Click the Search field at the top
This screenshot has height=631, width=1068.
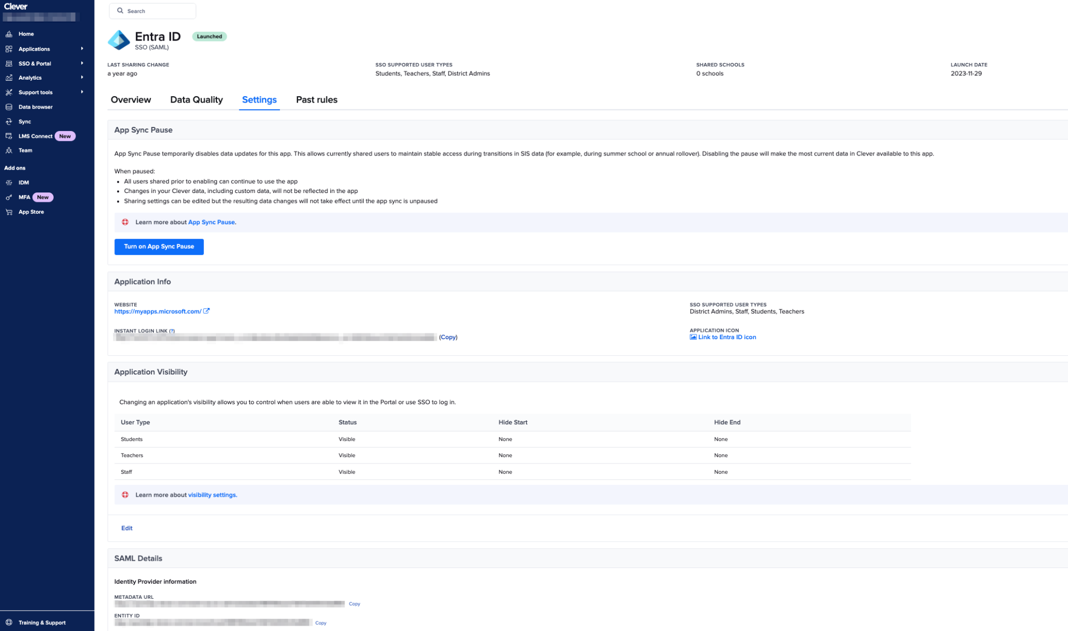pos(152,10)
